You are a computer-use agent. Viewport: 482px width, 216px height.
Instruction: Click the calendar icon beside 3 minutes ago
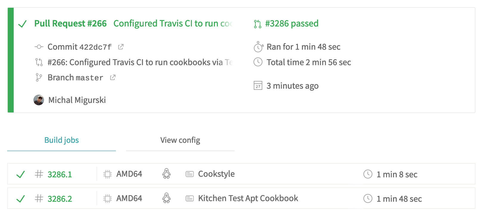point(258,86)
